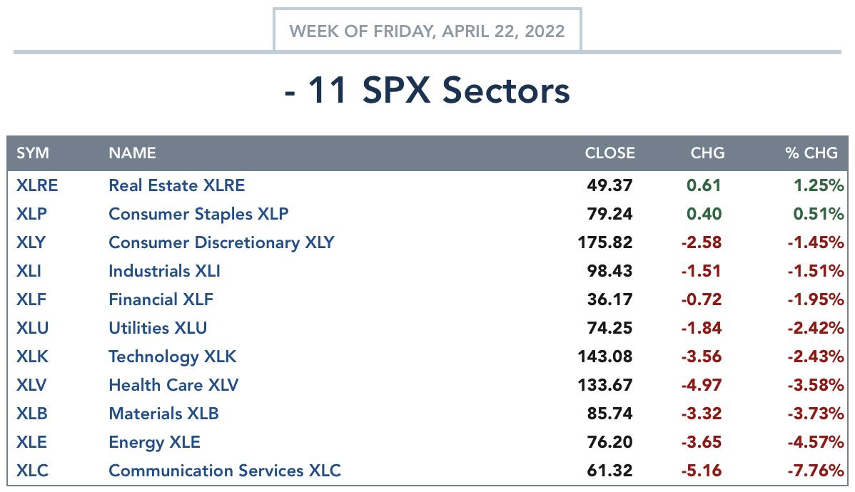
Task: Open Consumer Staples XLP link
Action: [x=198, y=214]
